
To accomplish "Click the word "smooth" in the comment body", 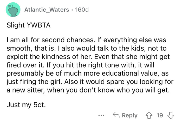I will pyautogui.click(x=16, y=48).
